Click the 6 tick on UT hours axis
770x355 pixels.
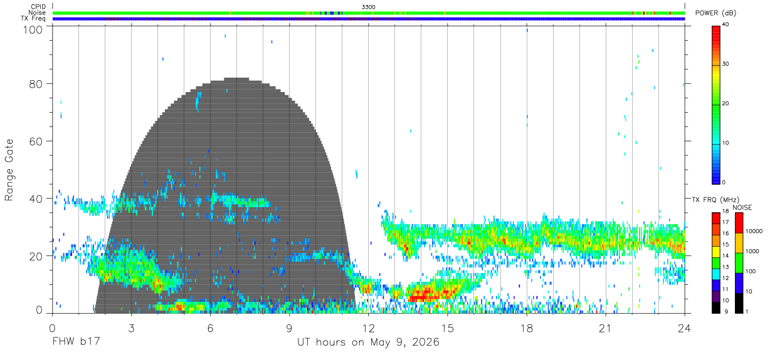tap(210, 329)
